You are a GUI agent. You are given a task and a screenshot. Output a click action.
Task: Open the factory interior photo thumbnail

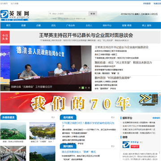click(x=13, y=153)
